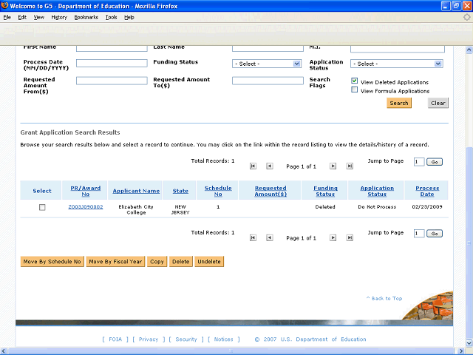Screen dimensions: 473x355
Task: Click the Copy button
Action: (x=157, y=261)
